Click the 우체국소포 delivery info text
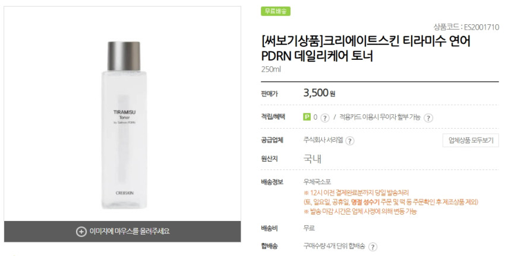 (x=317, y=182)
